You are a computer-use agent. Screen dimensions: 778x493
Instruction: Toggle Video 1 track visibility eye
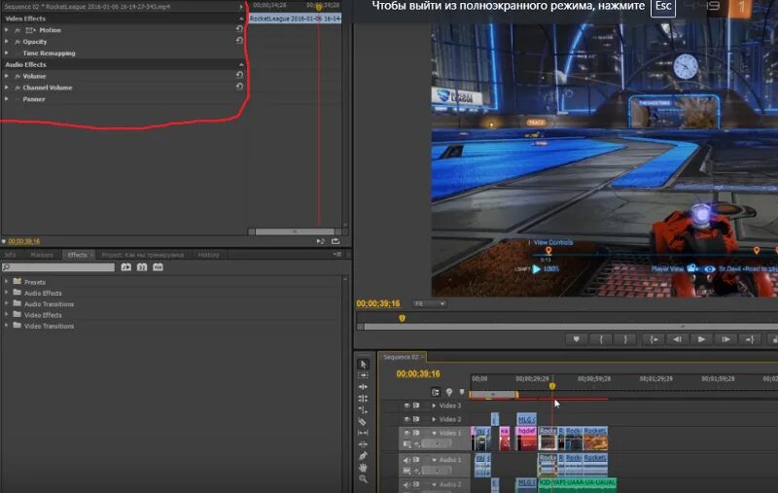(x=407, y=433)
